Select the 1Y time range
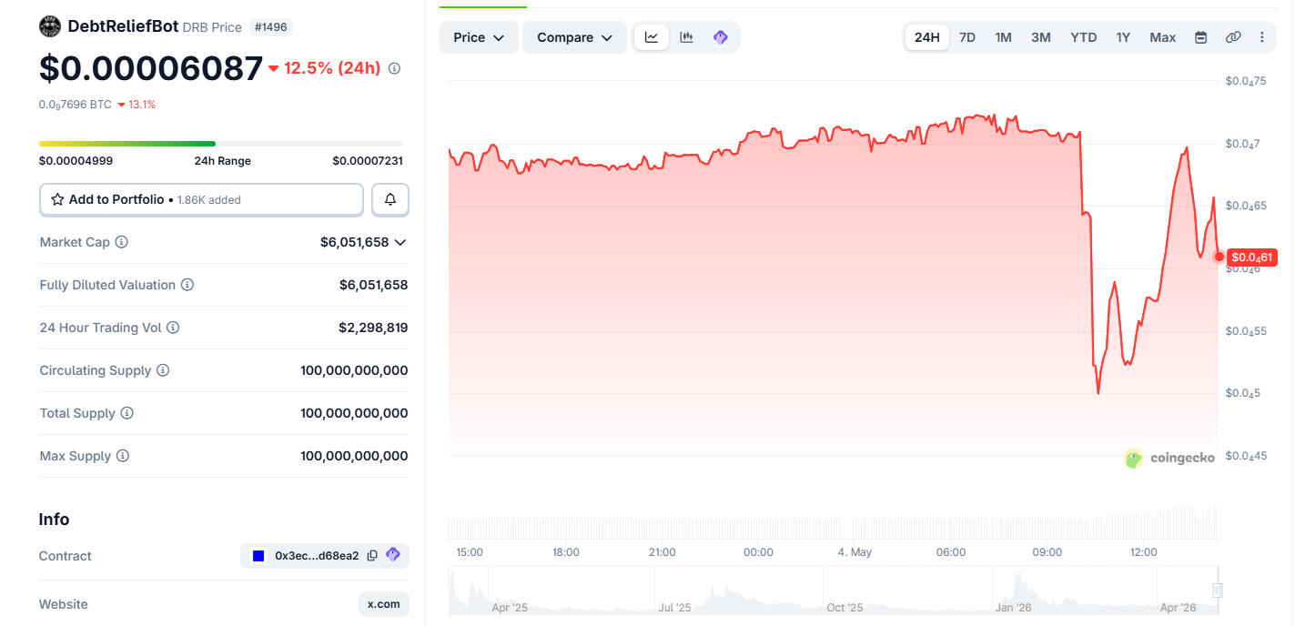This screenshot has height=626, width=1295. 1123,37
